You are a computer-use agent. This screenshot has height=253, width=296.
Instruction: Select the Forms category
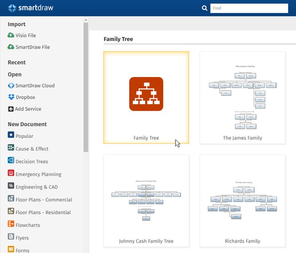click(x=23, y=250)
